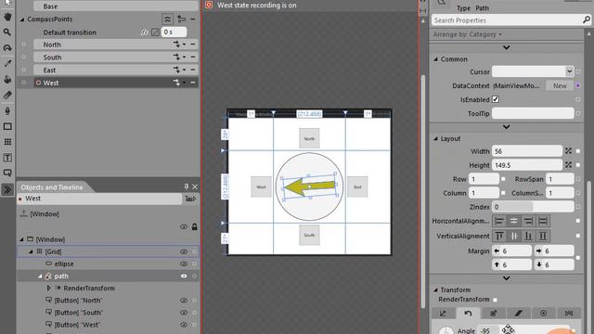Open easing function for Default transition
The image size is (594, 334).
point(155,32)
